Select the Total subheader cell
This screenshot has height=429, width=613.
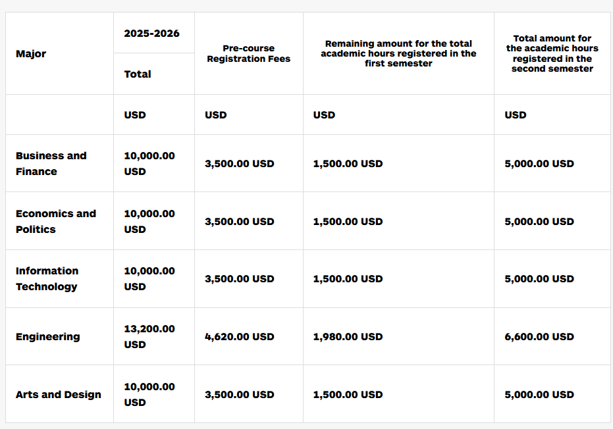pyautogui.click(x=138, y=74)
